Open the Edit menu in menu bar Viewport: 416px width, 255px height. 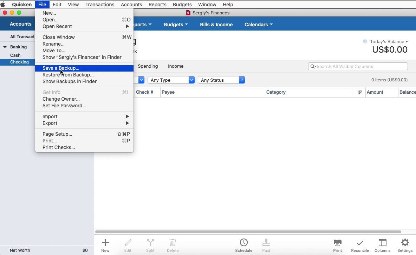coord(57,5)
